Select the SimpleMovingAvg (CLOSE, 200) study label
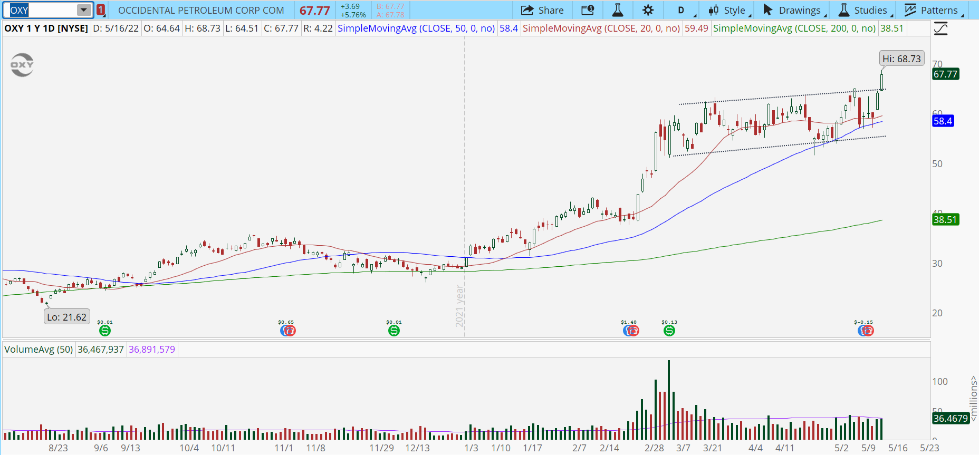Image resolution: width=979 pixels, height=455 pixels. point(794,28)
